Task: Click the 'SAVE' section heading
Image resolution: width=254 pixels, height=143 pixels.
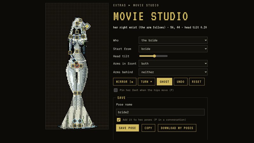Action: [x=121, y=98]
